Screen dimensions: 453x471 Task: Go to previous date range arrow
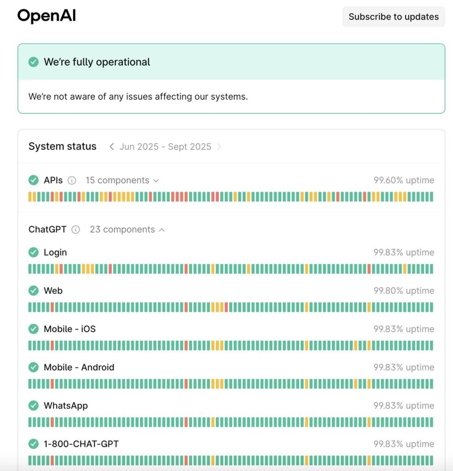[112, 147]
